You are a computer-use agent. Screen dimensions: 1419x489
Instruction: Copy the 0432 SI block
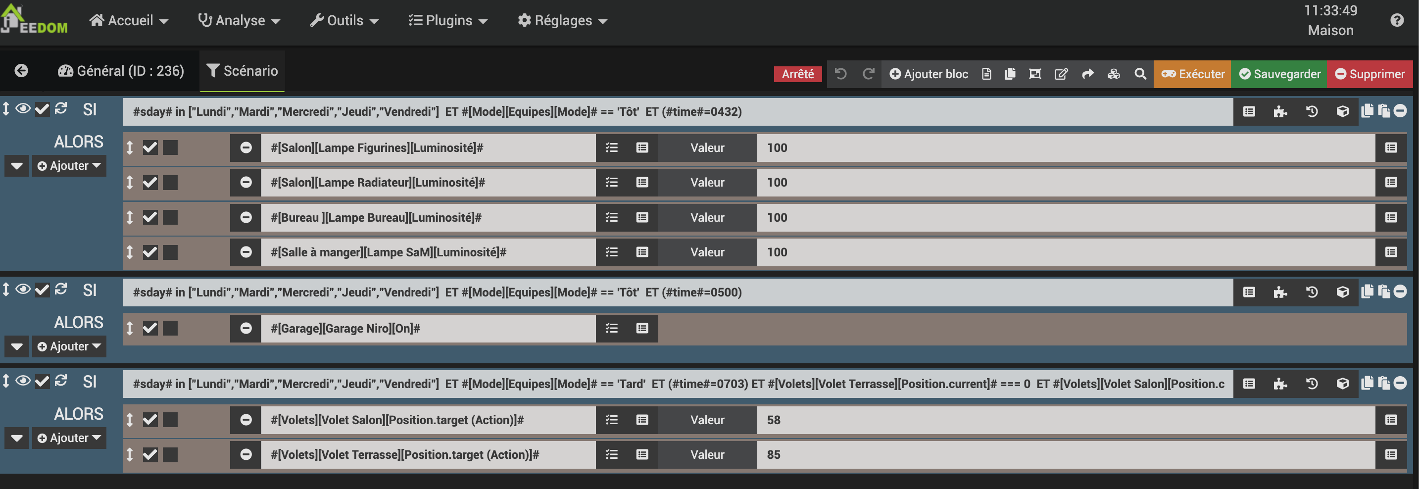coord(1367,111)
